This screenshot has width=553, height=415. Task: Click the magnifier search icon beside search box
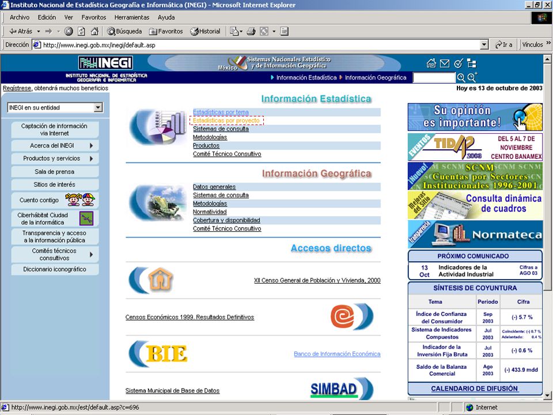tap(461, 78)
